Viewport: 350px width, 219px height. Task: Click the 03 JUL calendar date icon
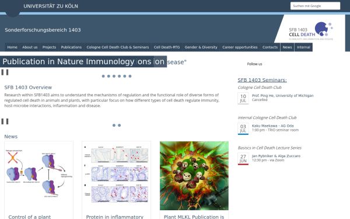[x=243, y=128]
